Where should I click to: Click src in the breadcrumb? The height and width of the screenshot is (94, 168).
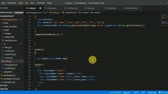pos(45,13)
